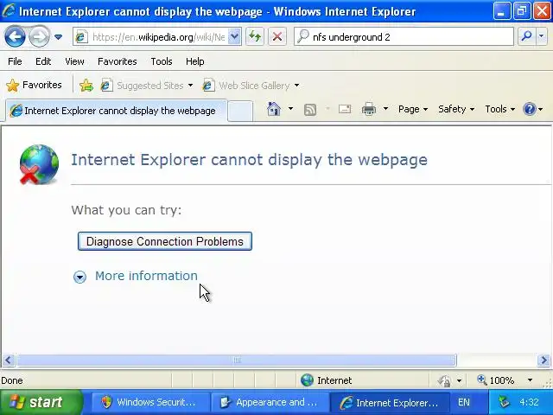Open Suggested Sites link
Image resolution: width=553 pixels, height=415 pixels.
[142, 86]
